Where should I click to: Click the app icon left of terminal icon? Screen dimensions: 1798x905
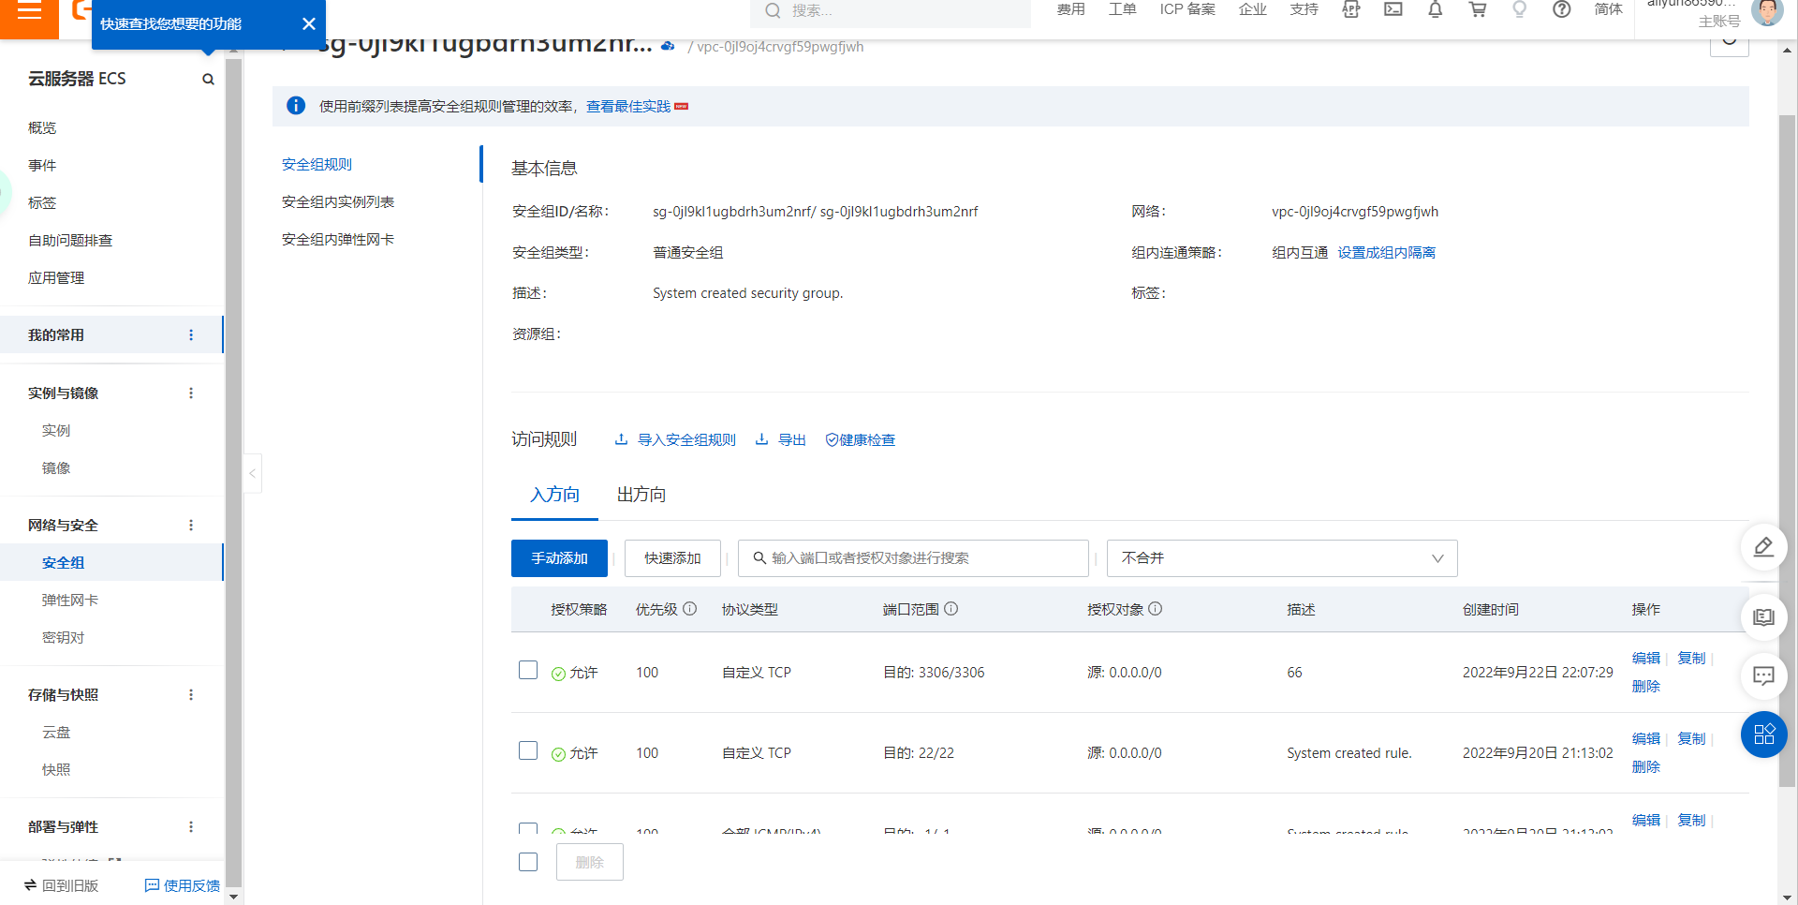(1350, 9)
